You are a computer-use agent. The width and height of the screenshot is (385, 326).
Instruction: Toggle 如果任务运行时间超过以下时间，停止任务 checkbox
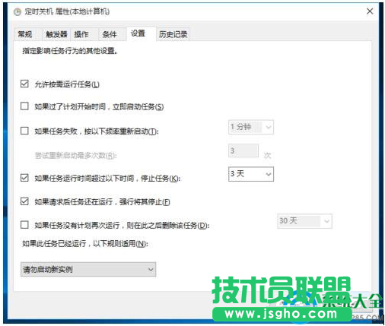24,178
